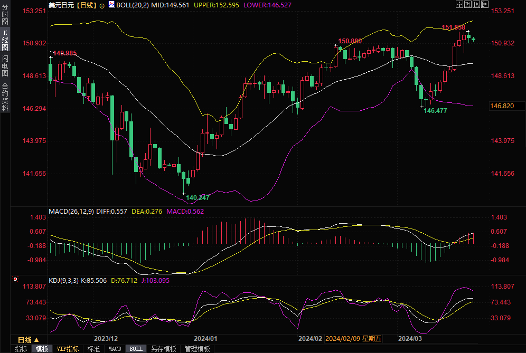The image size is (526, 353).
Task: Switch to the 标准 template
Action: 94,349
